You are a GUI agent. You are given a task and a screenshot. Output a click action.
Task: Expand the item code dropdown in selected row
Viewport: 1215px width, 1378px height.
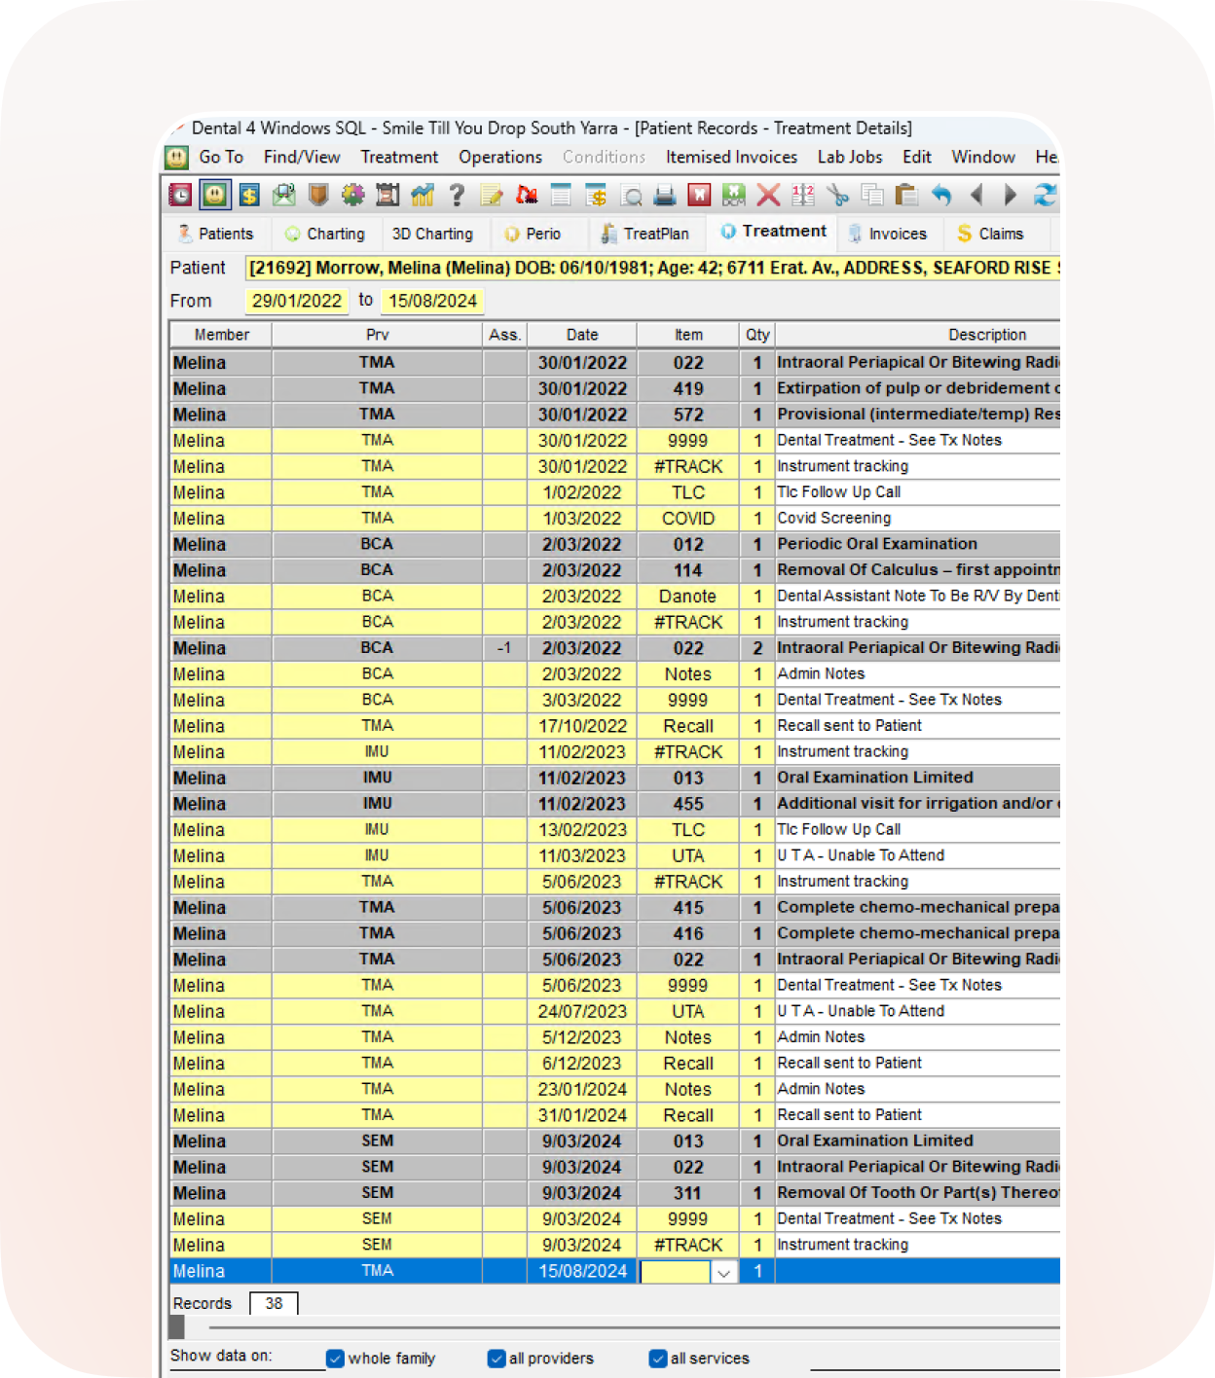tap(723, 1272)
